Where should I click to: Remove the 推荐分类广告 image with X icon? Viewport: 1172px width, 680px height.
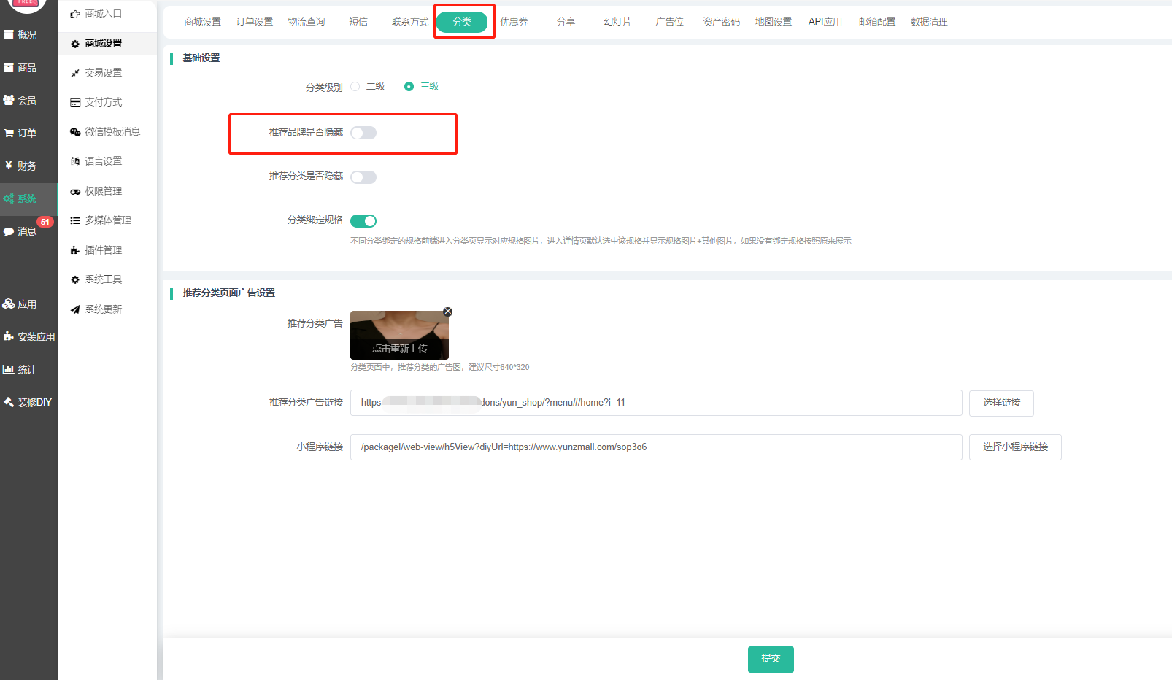pyautogui.click(x=448, y=312)
